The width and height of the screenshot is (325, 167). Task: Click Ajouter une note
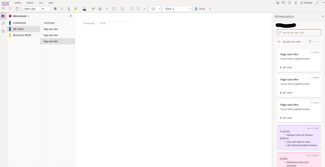click(289, 42)
